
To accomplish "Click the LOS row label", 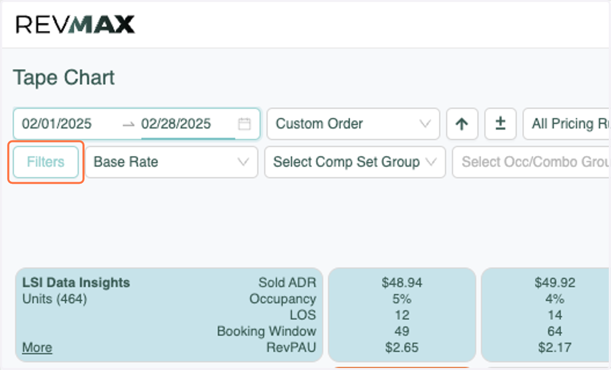I will pos(303,315).
